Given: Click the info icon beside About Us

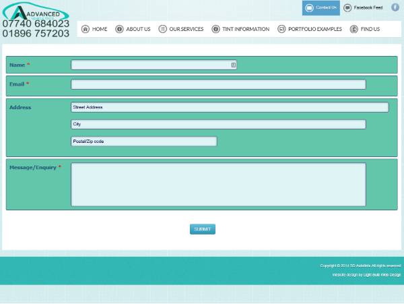Looking at the screenshot, I should (119, 29).
